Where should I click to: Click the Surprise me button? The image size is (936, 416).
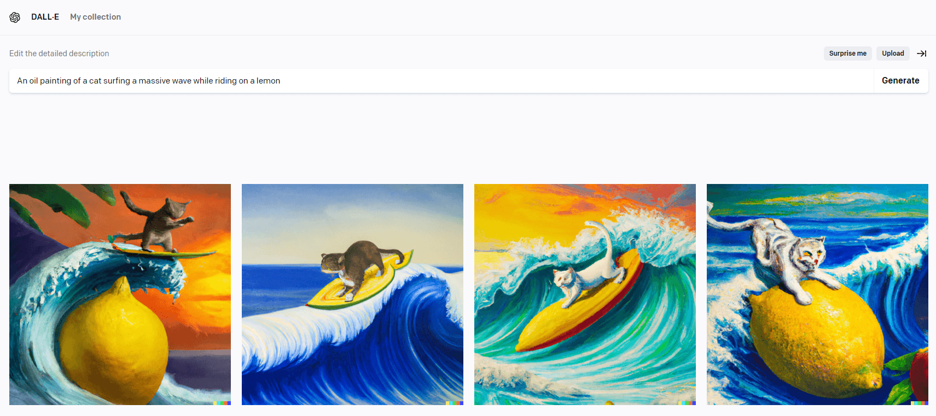[847, 54]
